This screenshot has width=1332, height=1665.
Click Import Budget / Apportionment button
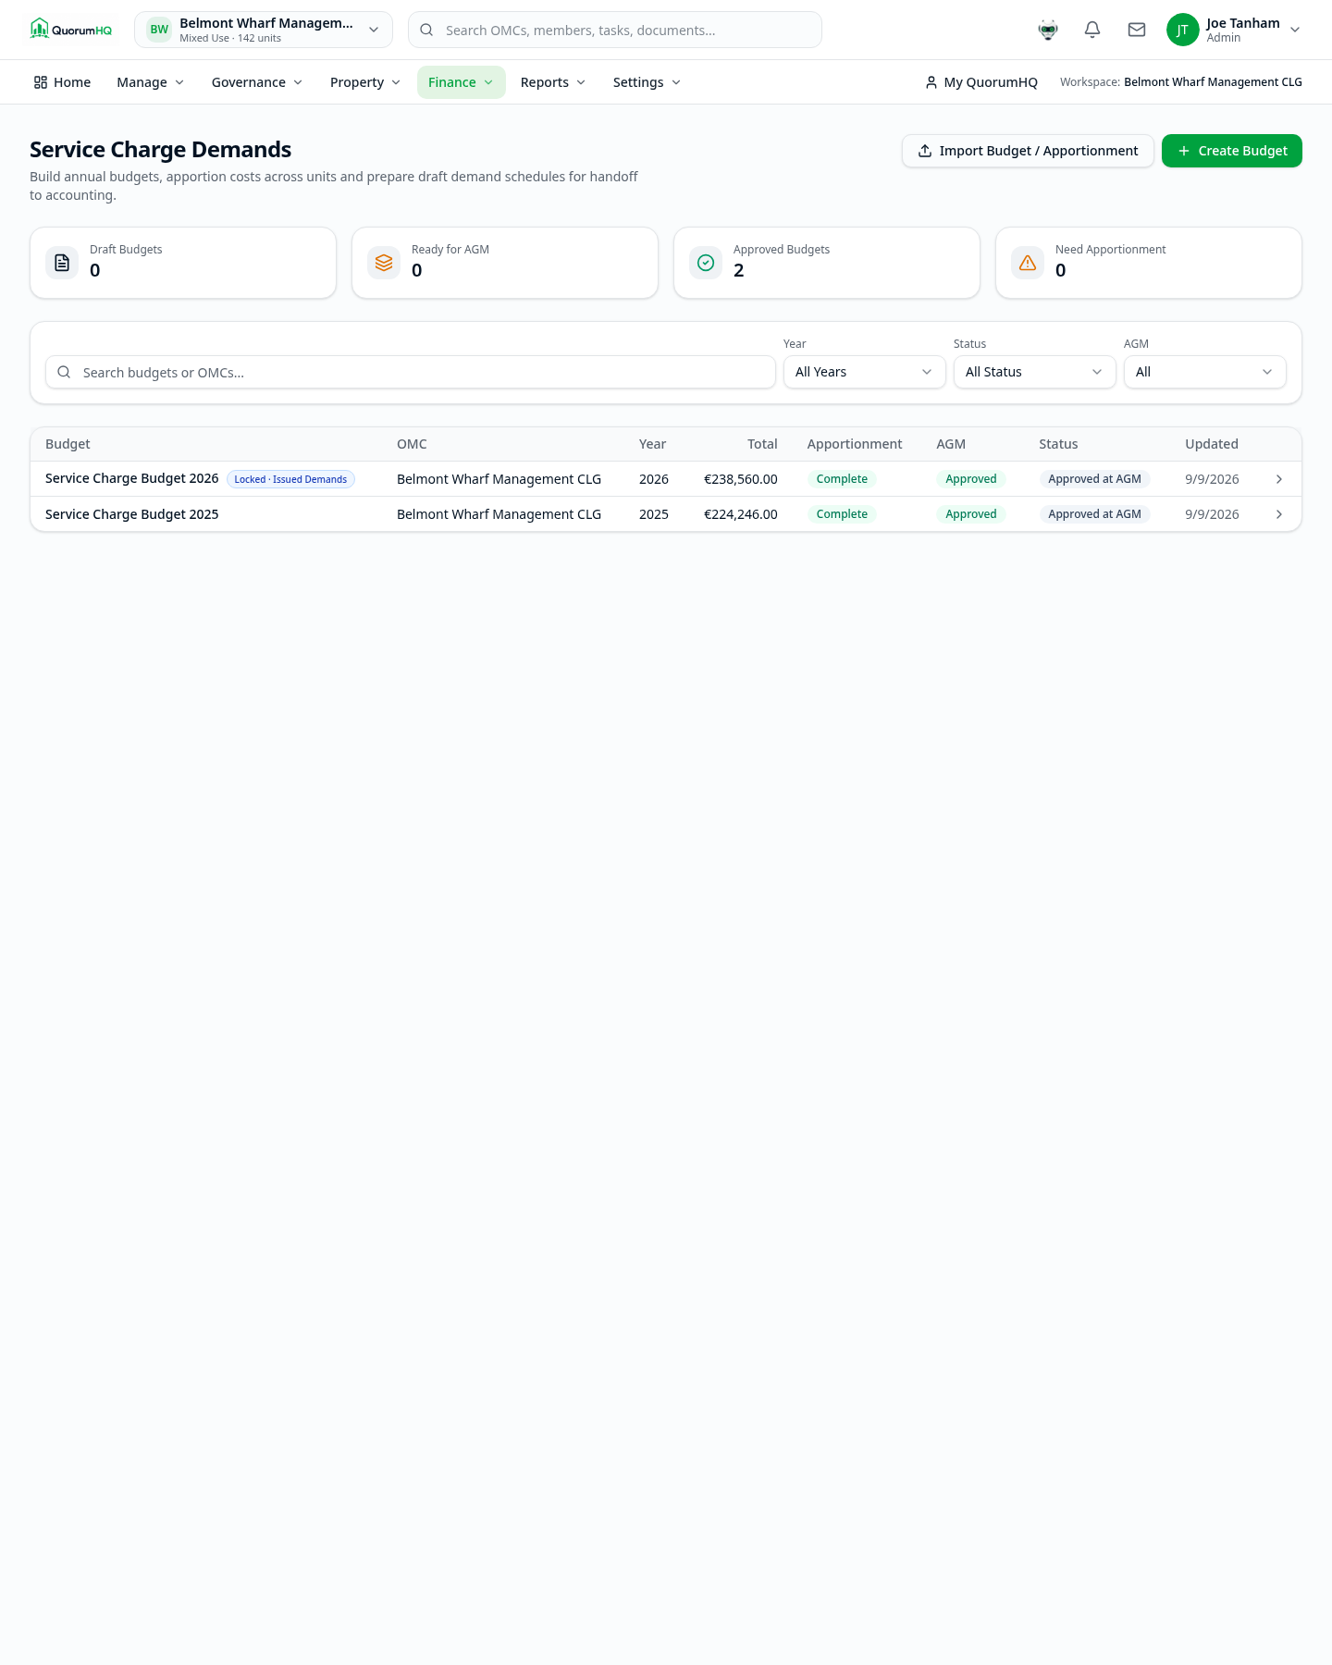click(1028, 151)
